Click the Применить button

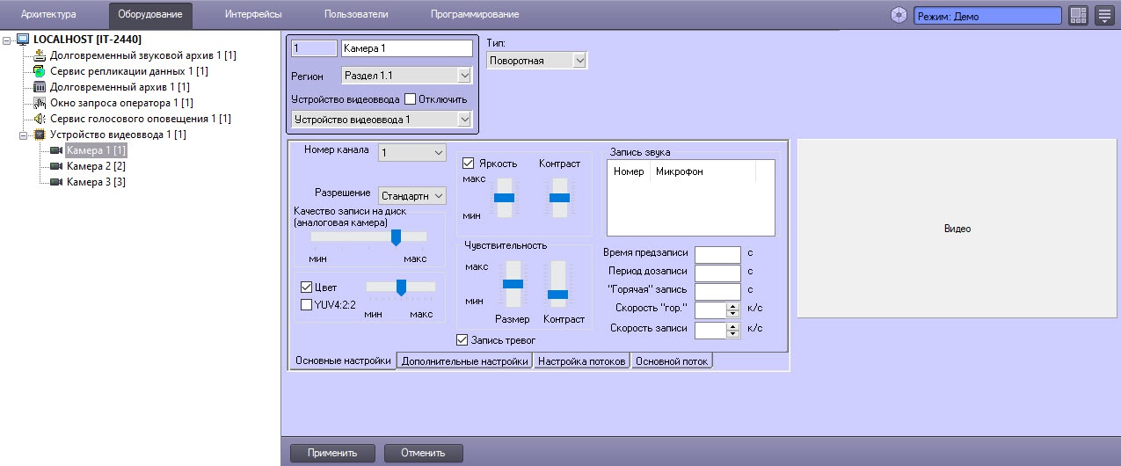(x=331, y=454)
